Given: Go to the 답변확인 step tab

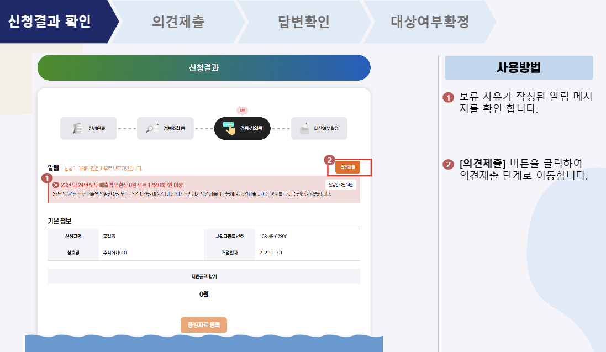Looking at the screenshot, I should (x=304, y=21).
